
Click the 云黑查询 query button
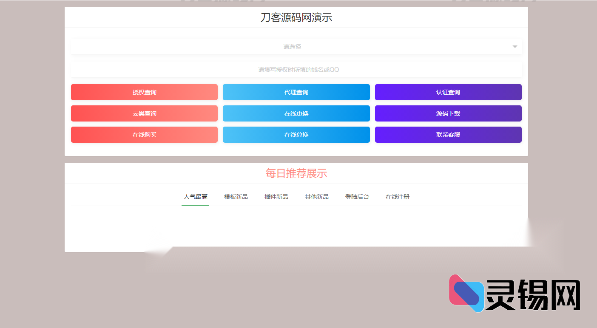(144, 113)
